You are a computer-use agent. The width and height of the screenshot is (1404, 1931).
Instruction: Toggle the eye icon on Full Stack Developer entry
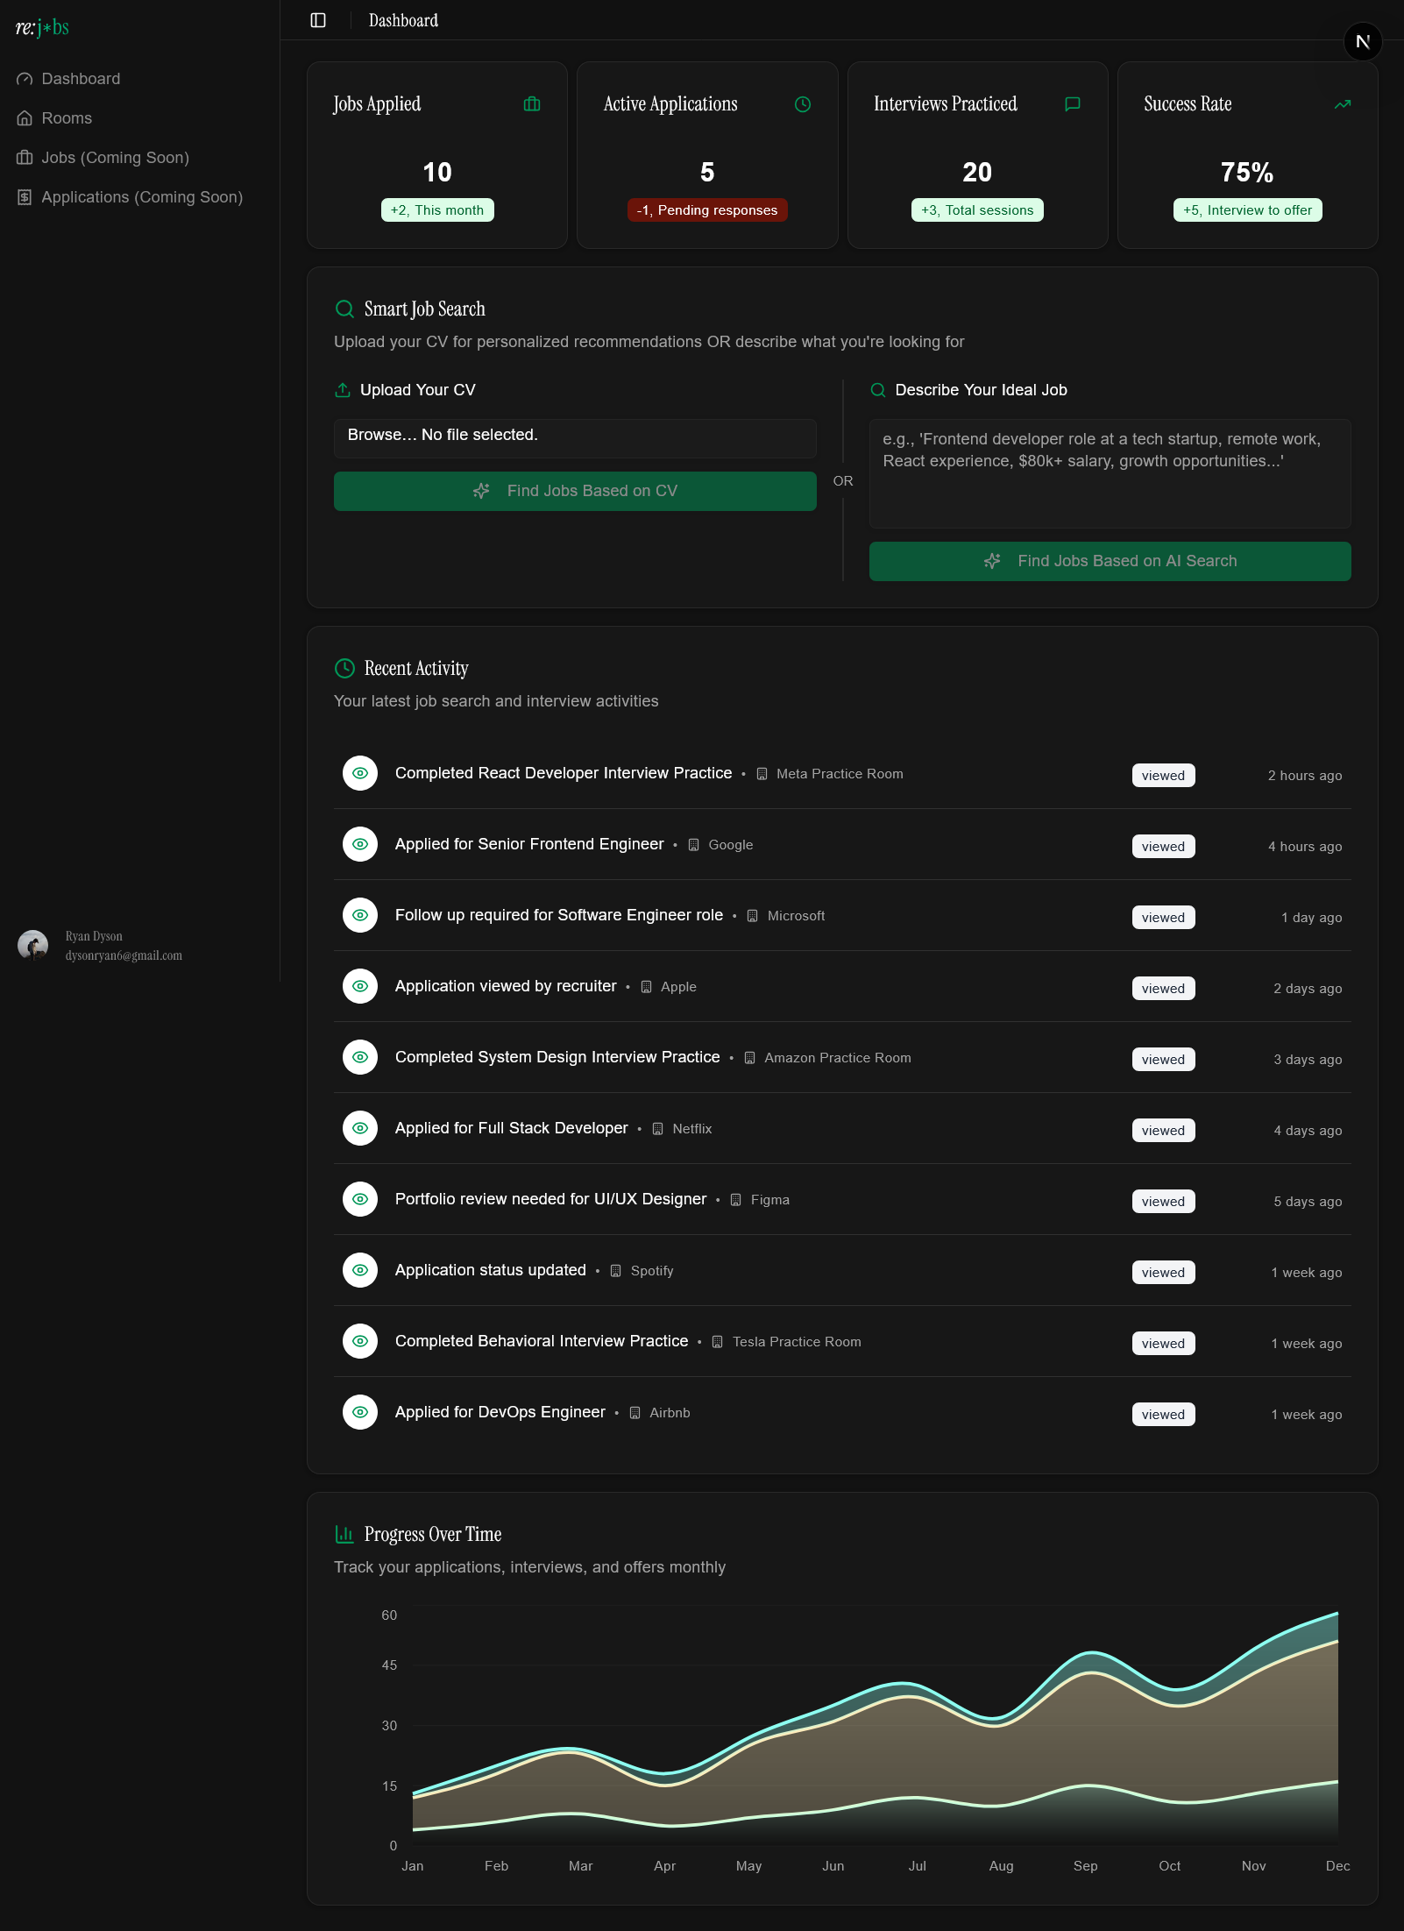[x=359, y=1128]
